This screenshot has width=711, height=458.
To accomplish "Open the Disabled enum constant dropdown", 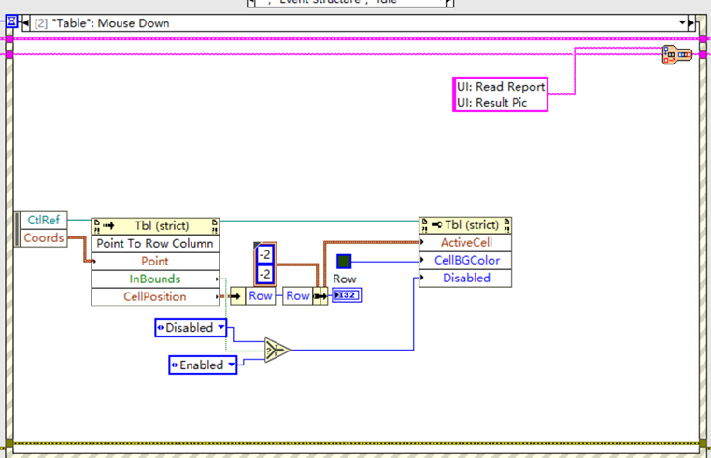I will tap(221, 327).
